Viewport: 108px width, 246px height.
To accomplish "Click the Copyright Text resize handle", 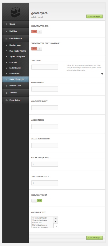I will pyautogui.click(x=57, y=226).
